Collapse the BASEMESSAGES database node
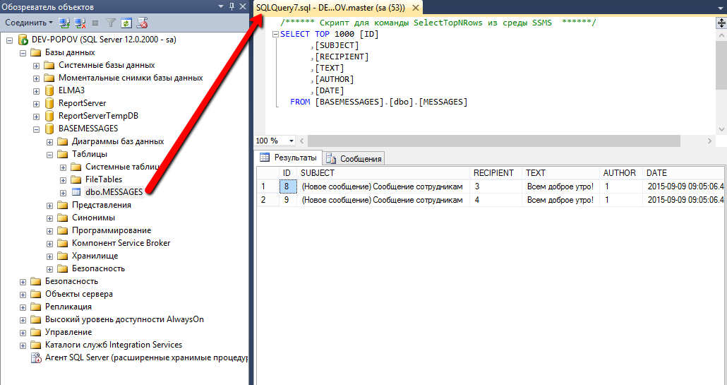 36,129
